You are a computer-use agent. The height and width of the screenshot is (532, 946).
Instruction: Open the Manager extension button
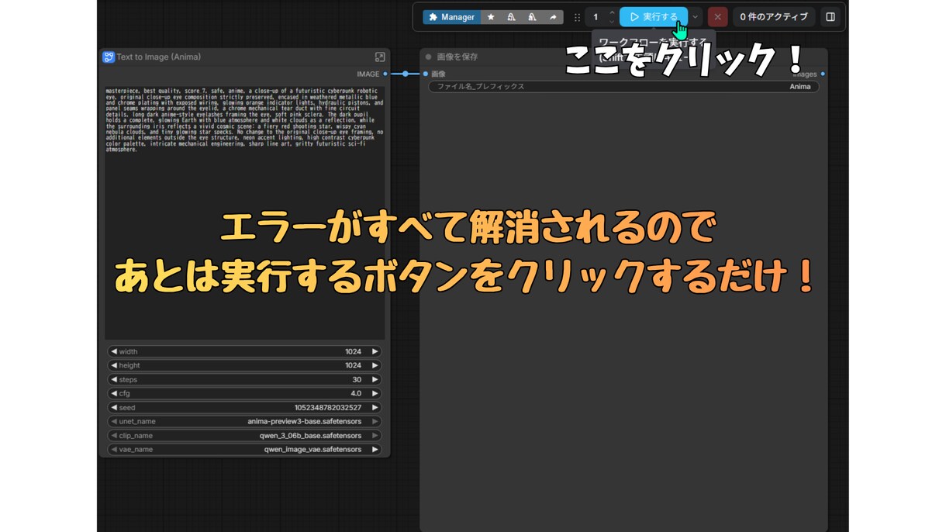click(x=451, y=17)
